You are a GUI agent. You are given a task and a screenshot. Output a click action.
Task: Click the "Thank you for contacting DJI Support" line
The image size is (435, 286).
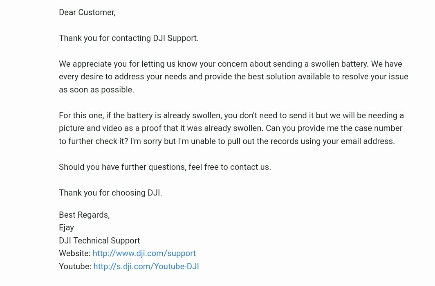tap(129, 38)
